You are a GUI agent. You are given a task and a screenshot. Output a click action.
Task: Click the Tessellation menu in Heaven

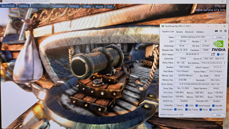tap(58, 6)
